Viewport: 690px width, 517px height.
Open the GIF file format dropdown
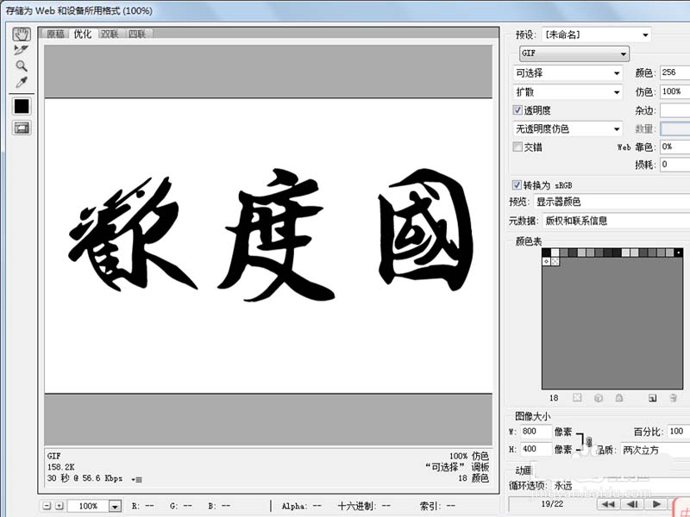point(574,53)
